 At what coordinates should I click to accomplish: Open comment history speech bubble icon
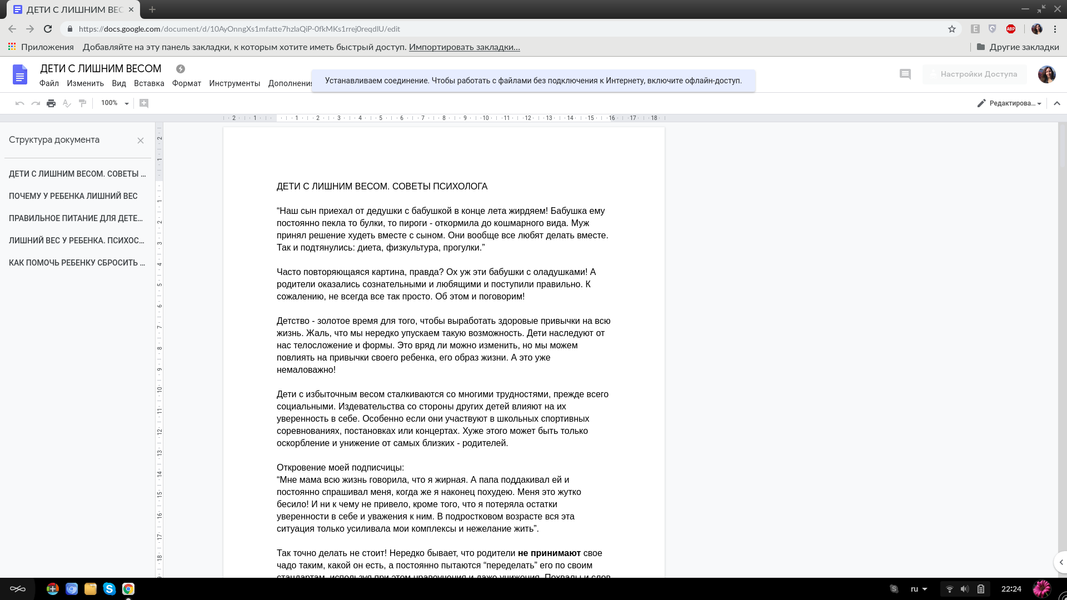[905, 74]
